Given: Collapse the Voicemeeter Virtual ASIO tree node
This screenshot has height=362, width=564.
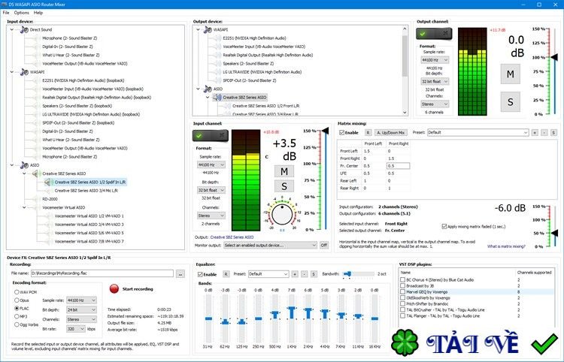Looking at the screenshot, I should point(24,207).
